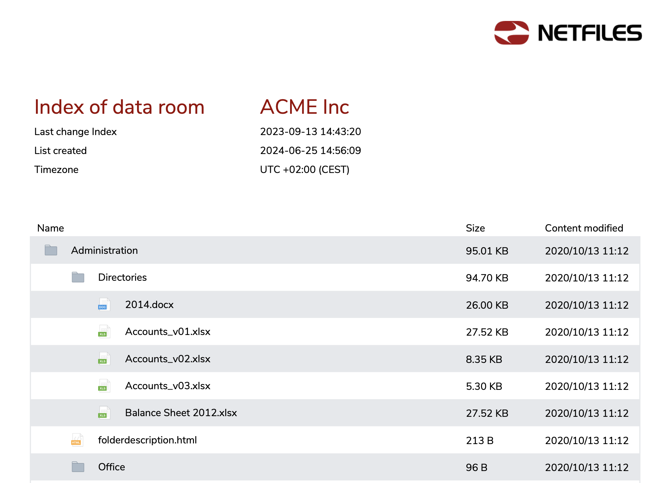
Task: Click the XLS icon for Accounts_v02.xlsx
Action: (104, 359)
